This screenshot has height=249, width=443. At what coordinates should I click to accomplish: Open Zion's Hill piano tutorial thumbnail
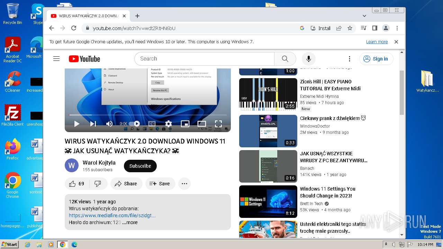268,94
